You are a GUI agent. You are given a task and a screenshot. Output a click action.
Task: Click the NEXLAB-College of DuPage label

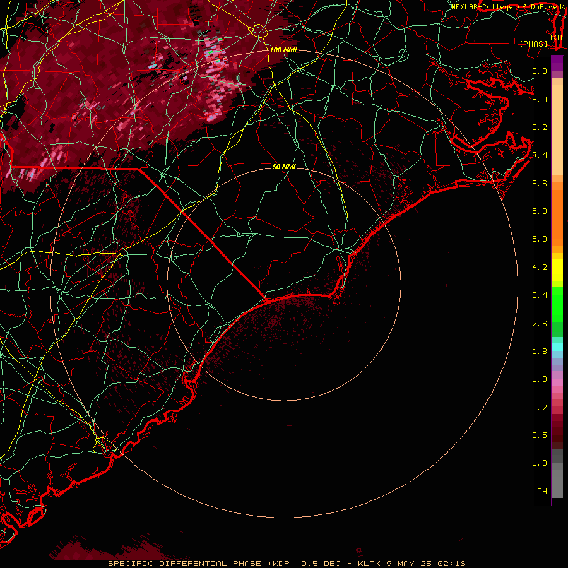504,7
